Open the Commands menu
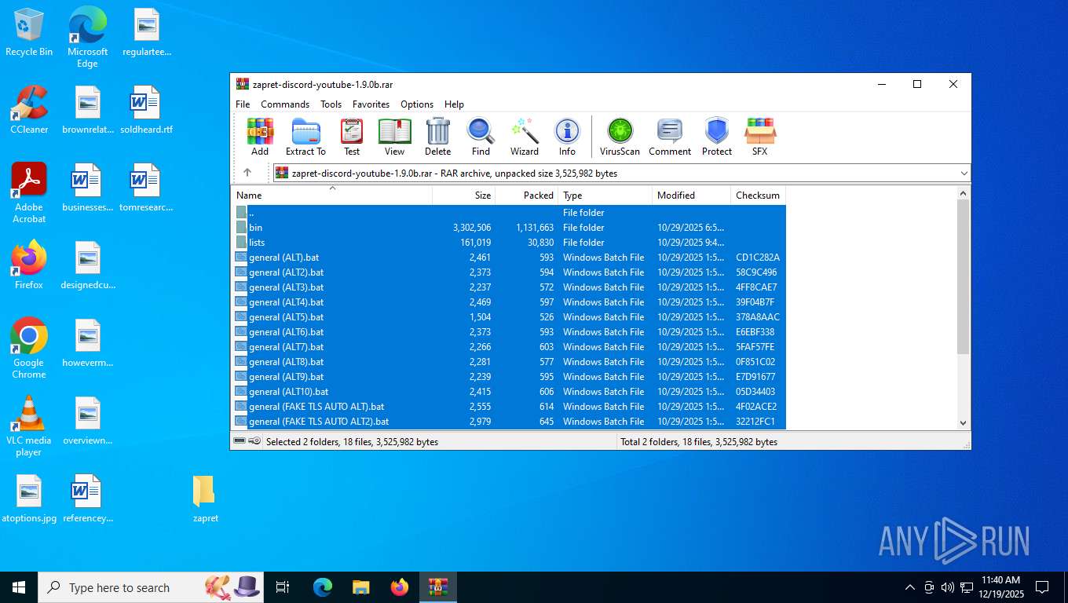 tap(285, 104)
